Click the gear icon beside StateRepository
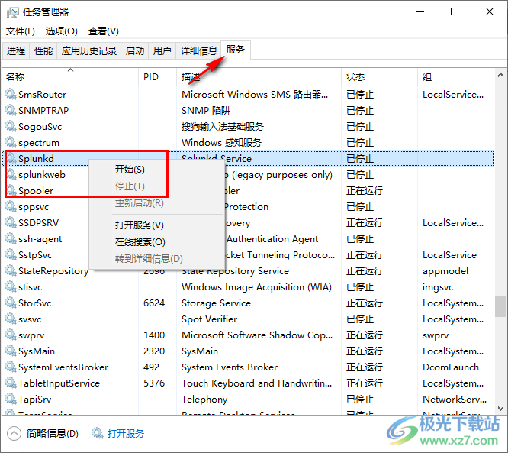Screen dimensions: 508x453 click(11, 271)
